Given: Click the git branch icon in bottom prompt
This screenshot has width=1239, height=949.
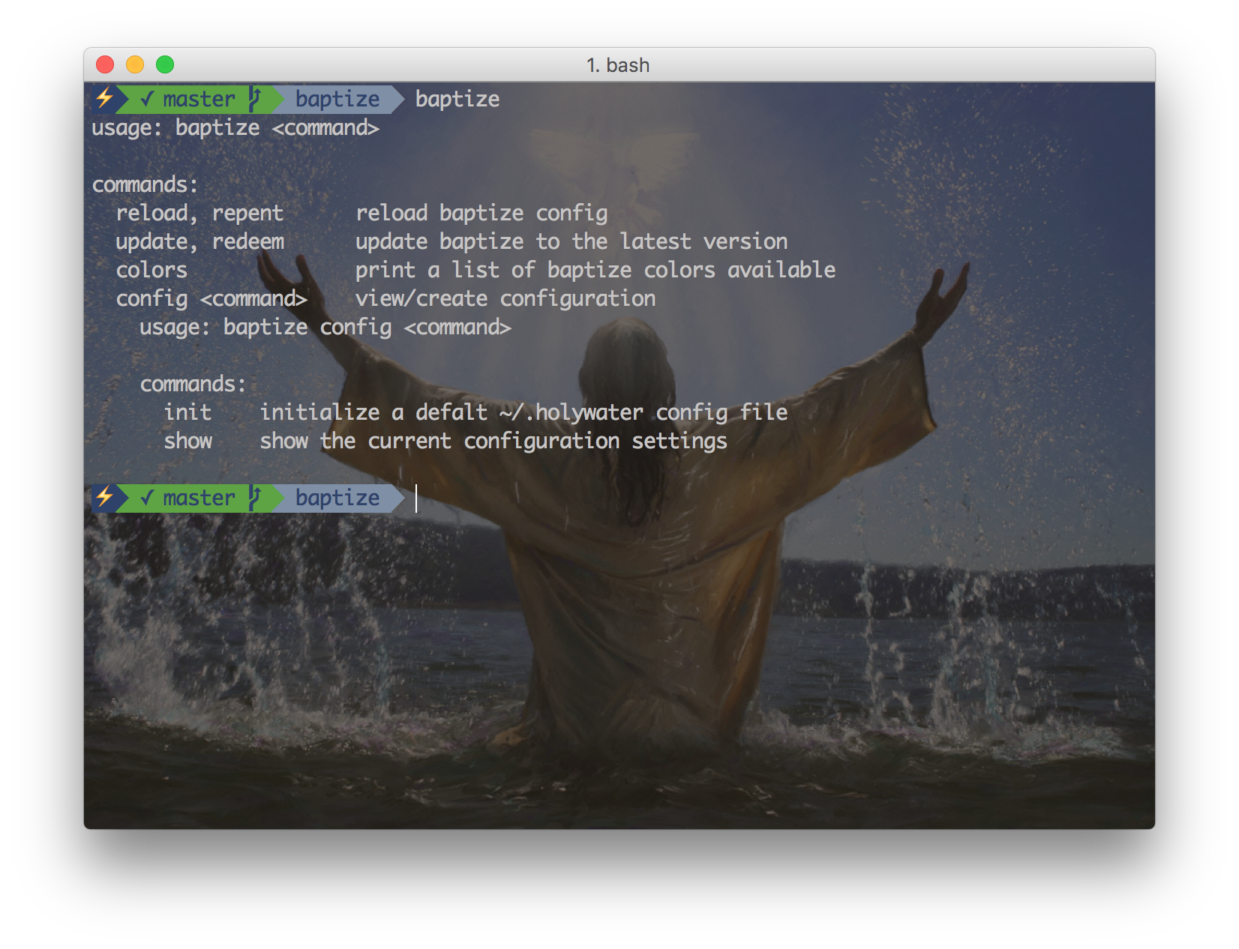Looking at the screenshot, I should [255, 497].
